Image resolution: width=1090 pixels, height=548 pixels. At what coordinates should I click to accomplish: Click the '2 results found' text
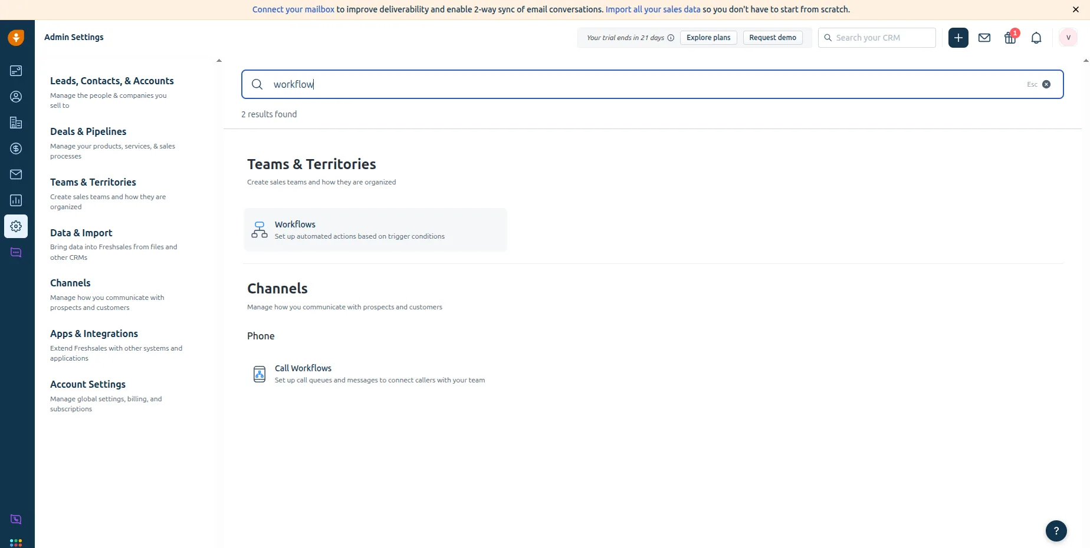click(x=269, y=114)
